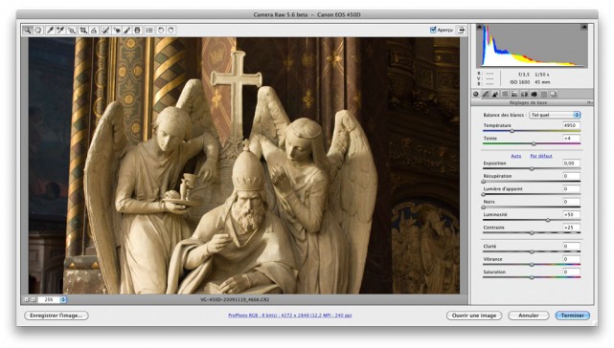Select the Hand pan tool

coord(38,30)
